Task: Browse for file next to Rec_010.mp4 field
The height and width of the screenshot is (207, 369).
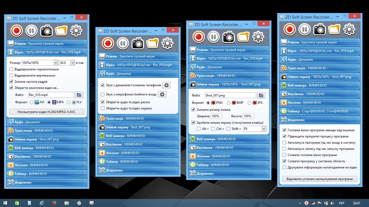Action: (x=79, y=95)
